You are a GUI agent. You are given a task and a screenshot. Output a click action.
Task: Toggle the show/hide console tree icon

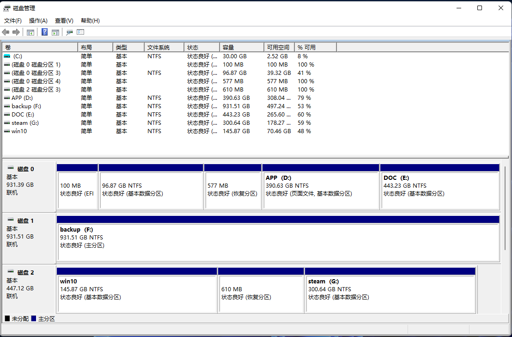pos(30,32)
